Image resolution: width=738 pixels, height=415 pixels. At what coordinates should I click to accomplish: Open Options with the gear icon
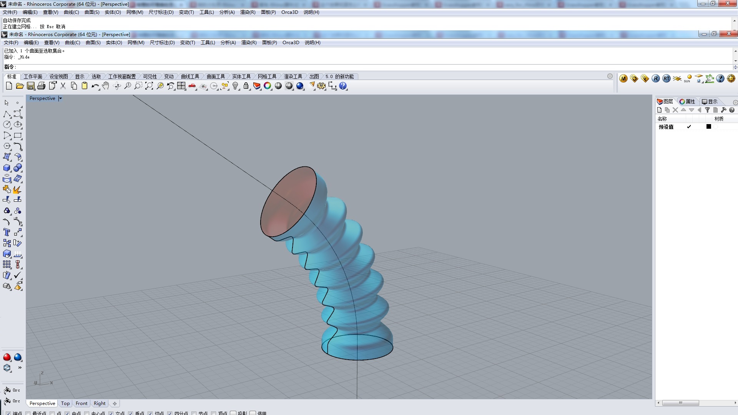coord(322,86)
